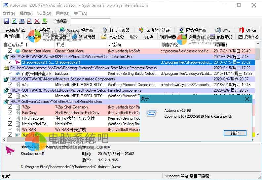
Task: Uncheck the Classic Start Menu entry
Action: (10, 51)
